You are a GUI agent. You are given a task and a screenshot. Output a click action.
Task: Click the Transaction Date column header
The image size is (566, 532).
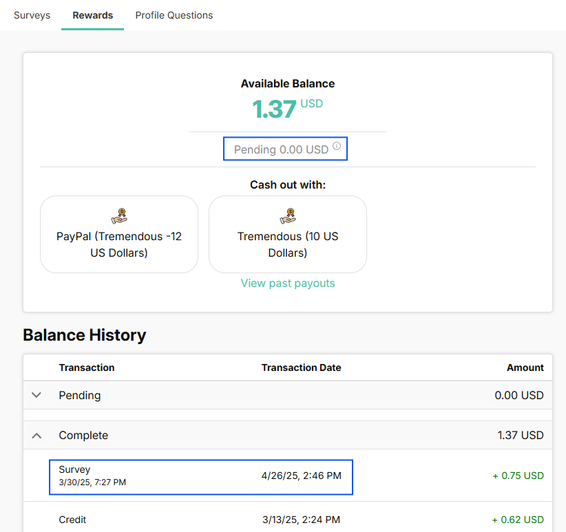coord(301,368)
